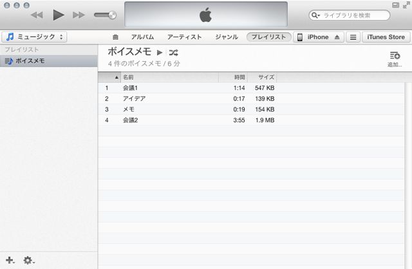Open the list menu hamburger button

(x=353, y=37)
